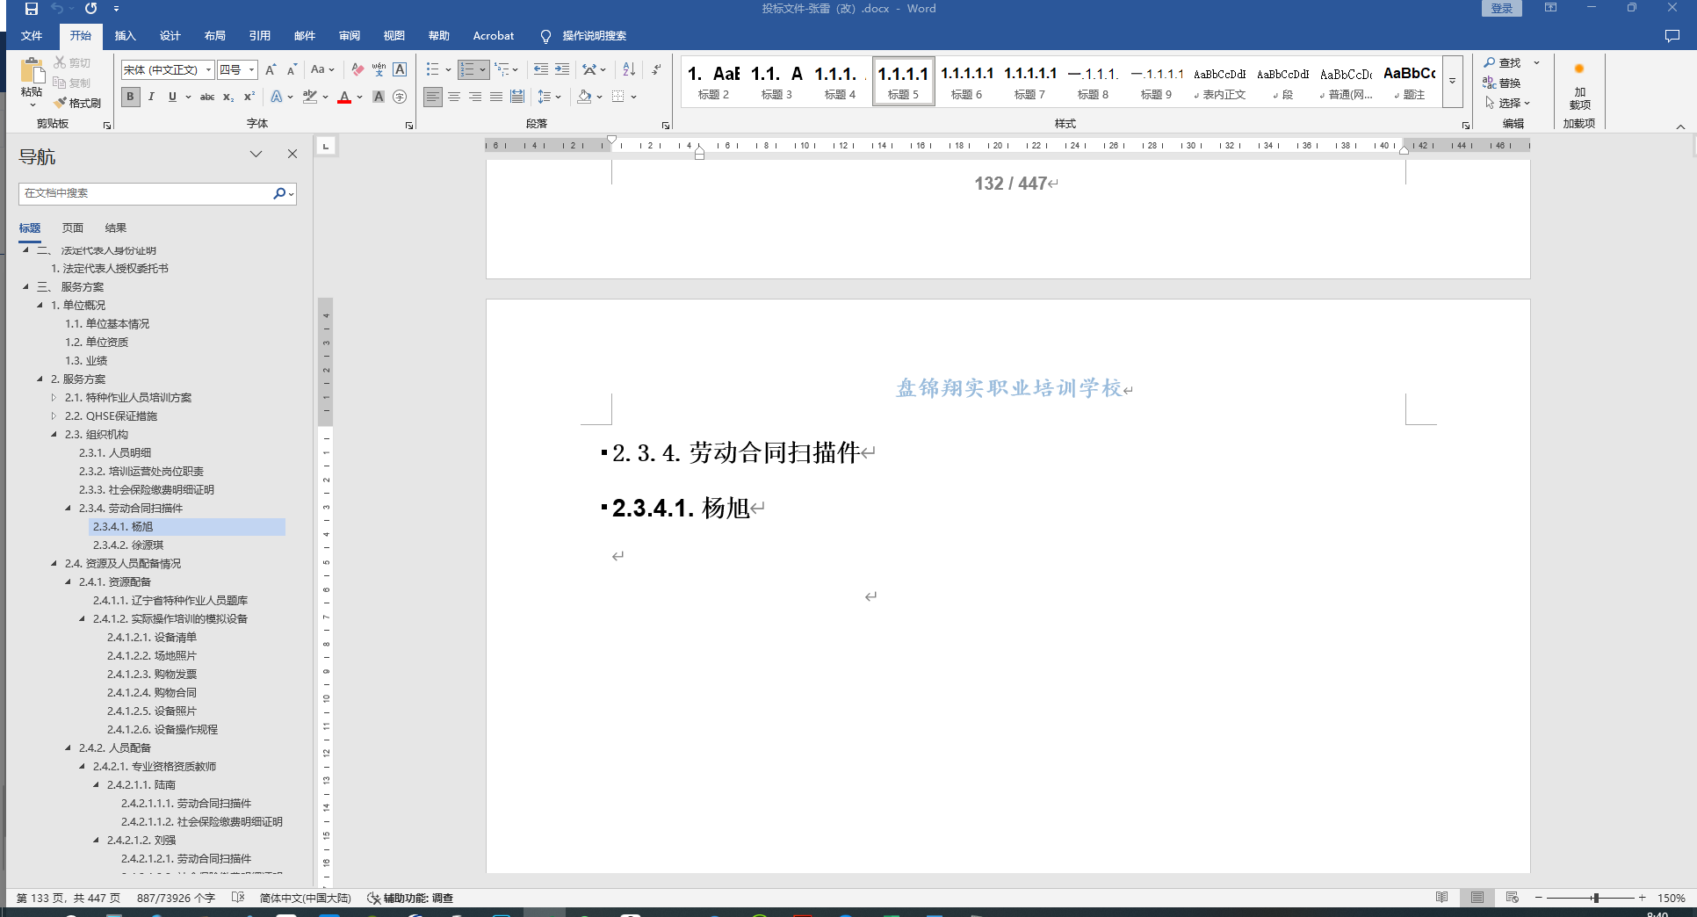Select 2.3.4.2. 徐源琪 in navigation tree

pyautogui.click(x=128, y=545)
